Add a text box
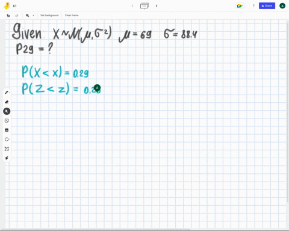This screenshot has width=289, height=231. click(x=7, y=149)
